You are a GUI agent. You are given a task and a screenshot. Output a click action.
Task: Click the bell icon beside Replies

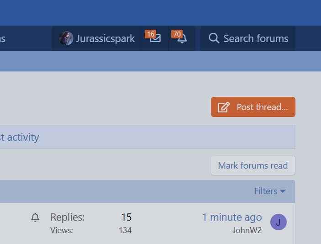(35, 217)
